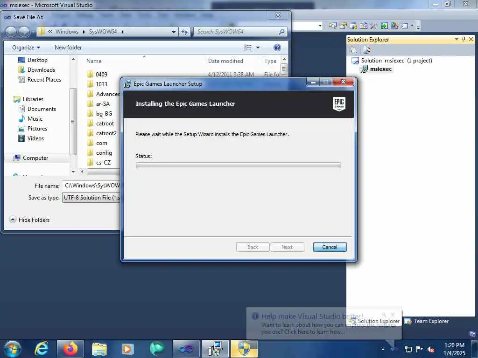Click the Show All Files icon in Solution Explorer
Viewport: 478px width, 358px height.
tap(367, 49)
